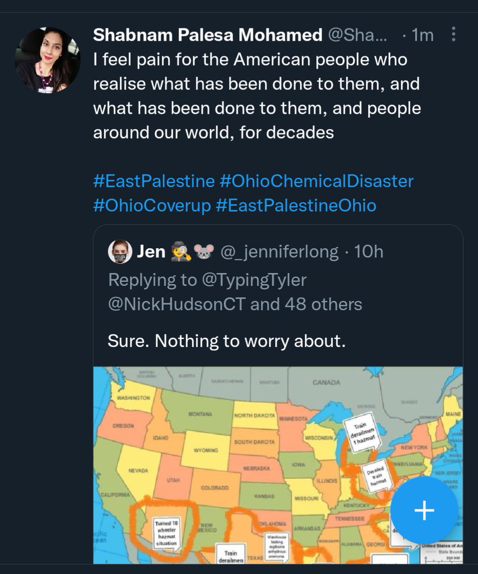Viewport: 478px width, 574px height.
Task: Select the #OhioCoverup hashtag
Action: point(152,205)
